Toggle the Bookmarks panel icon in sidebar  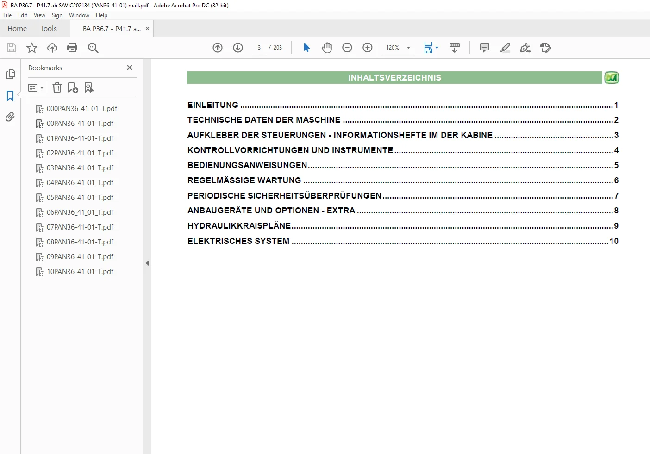click(10, 96)
